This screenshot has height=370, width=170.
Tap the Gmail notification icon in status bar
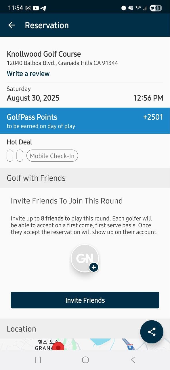(x=28, y=8)
